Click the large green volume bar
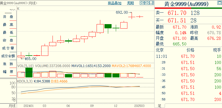 29,72
